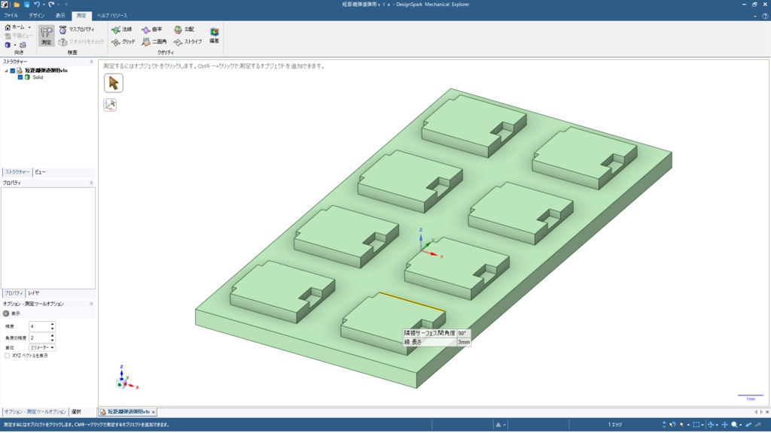Select the 測定 measure tool

[x=46, y=36]
